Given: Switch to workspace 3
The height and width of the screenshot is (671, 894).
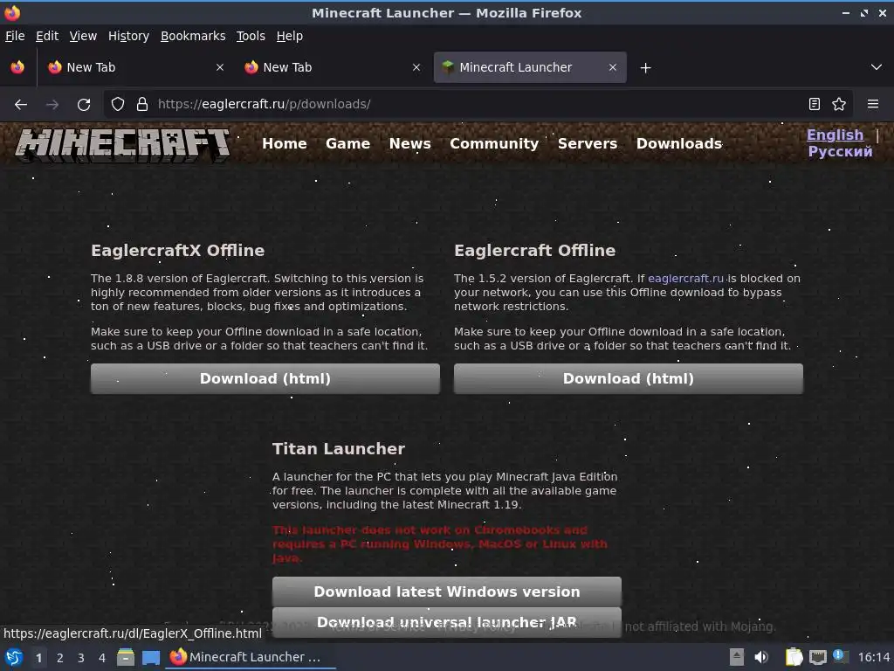Looking at the screenshot, I should 81,658.
